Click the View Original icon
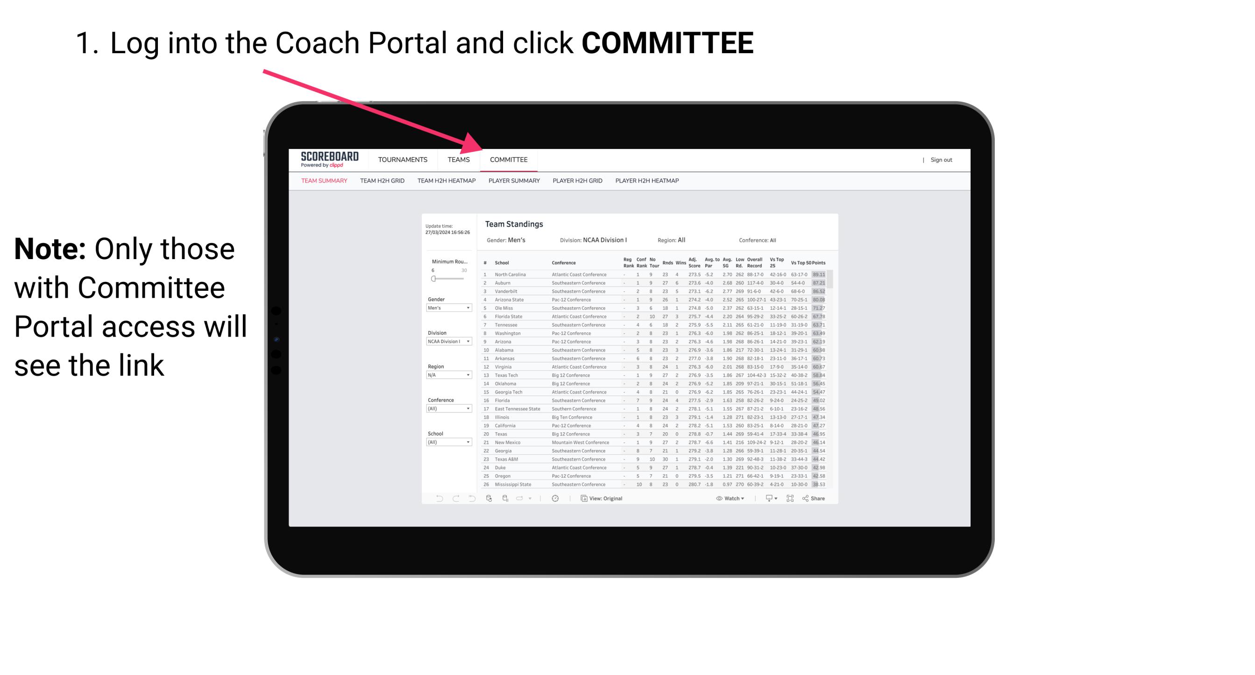 point(581,499)
